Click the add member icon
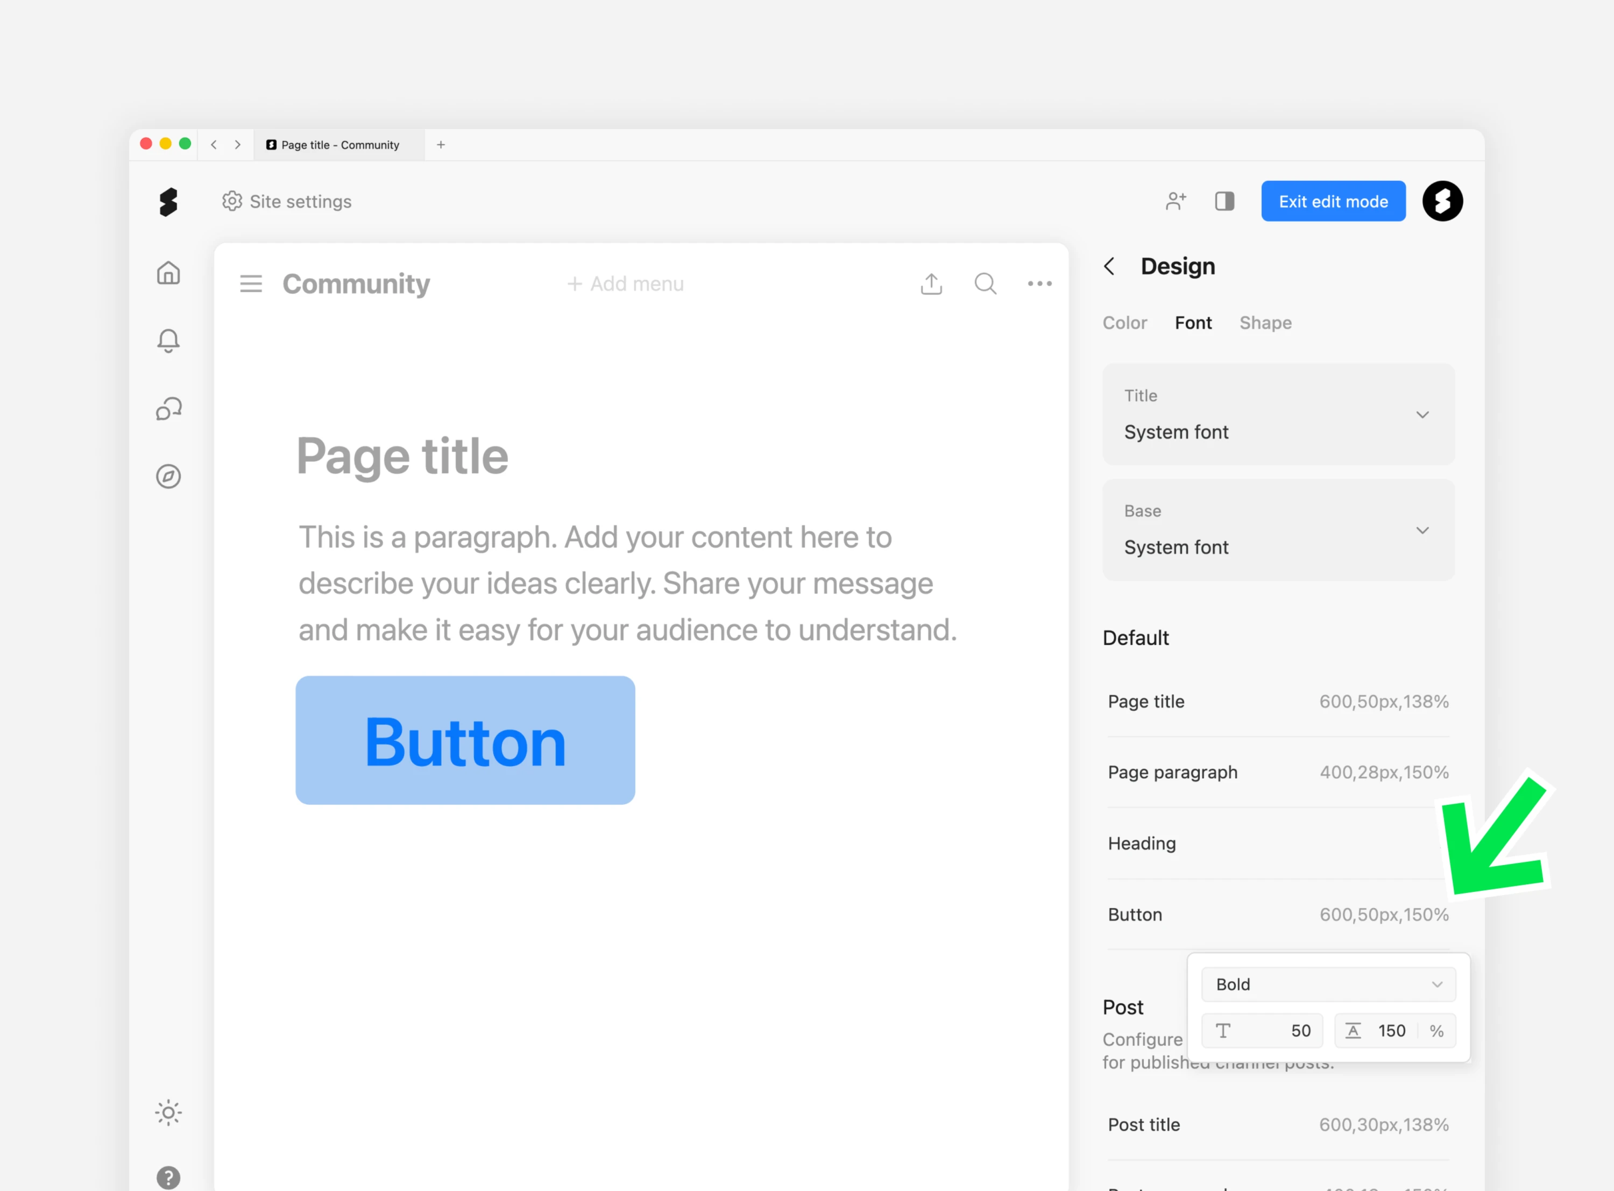 tap(1175, 201)
